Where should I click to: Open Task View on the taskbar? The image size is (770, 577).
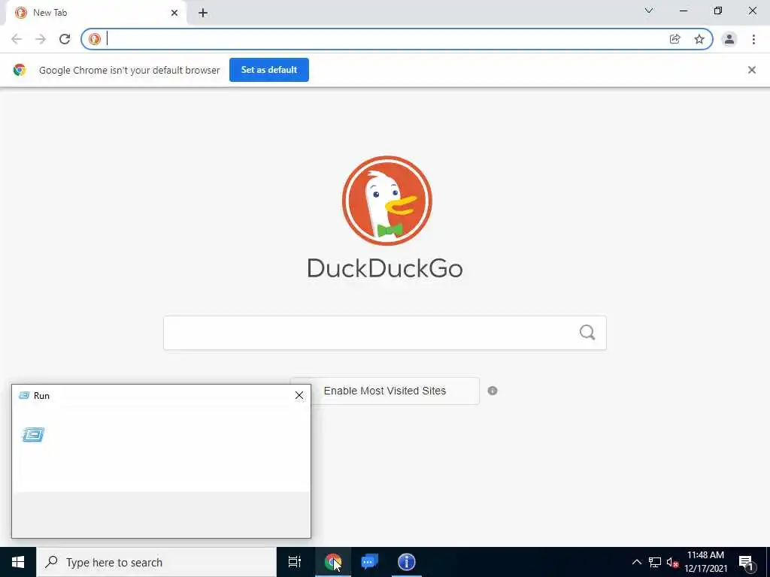(294, 562)
